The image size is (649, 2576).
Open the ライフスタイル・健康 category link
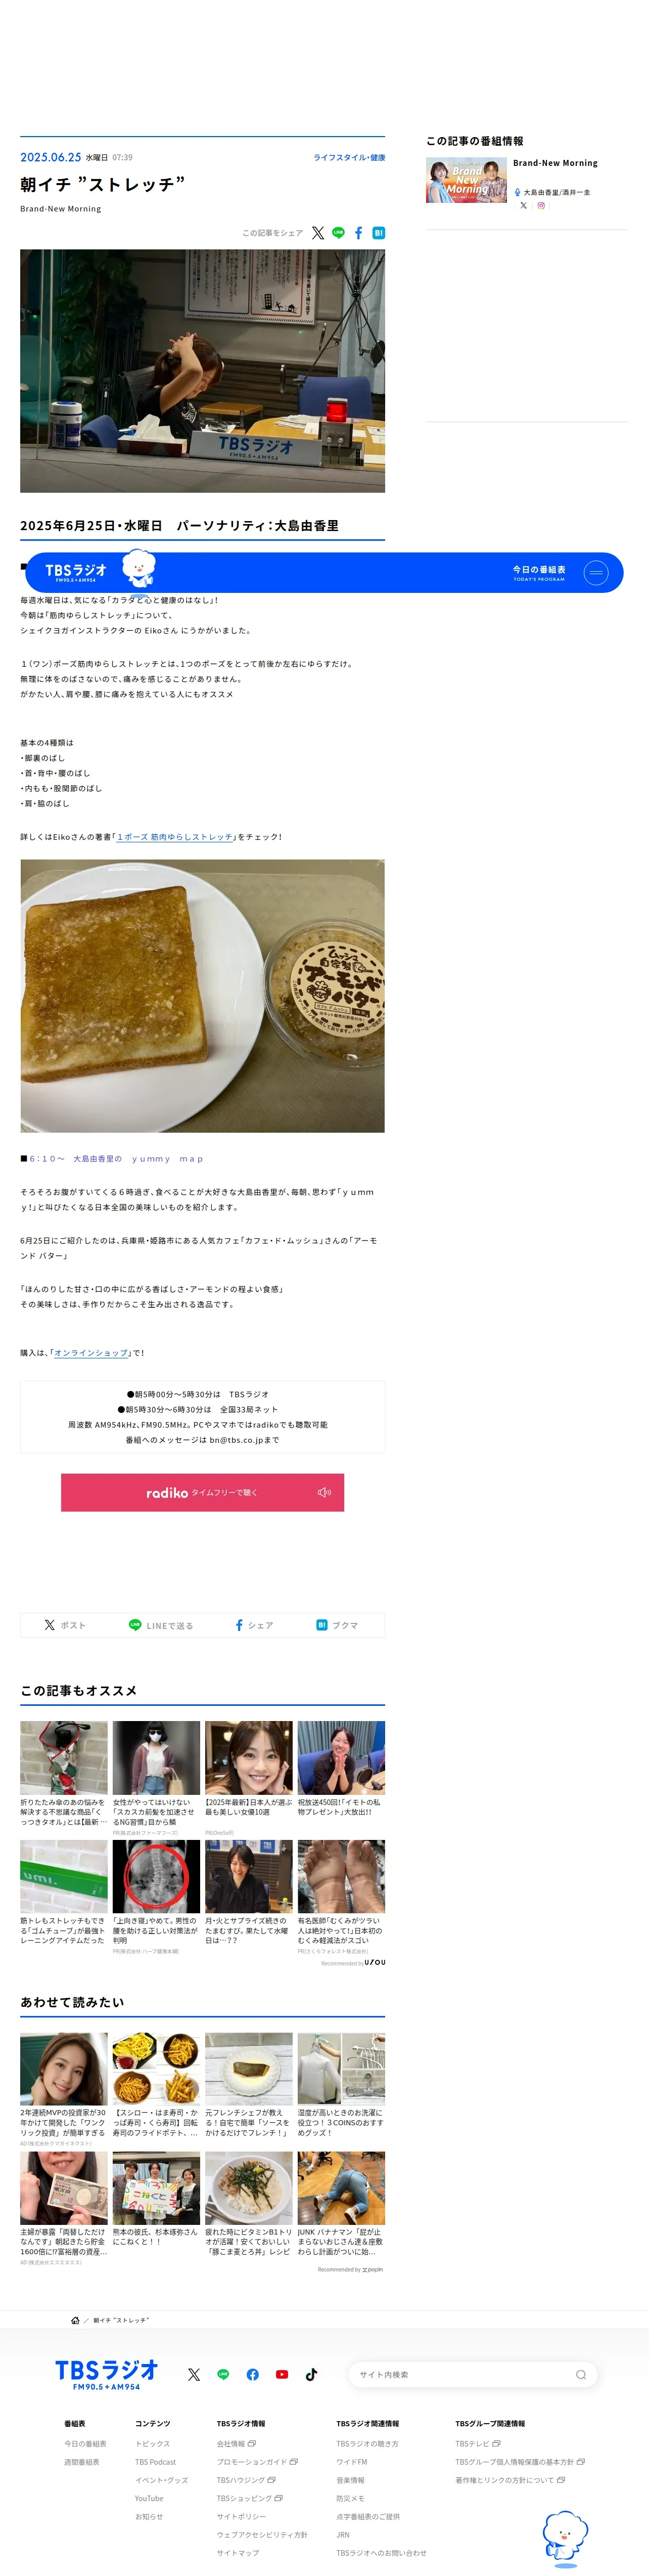(x=349, y=158)
